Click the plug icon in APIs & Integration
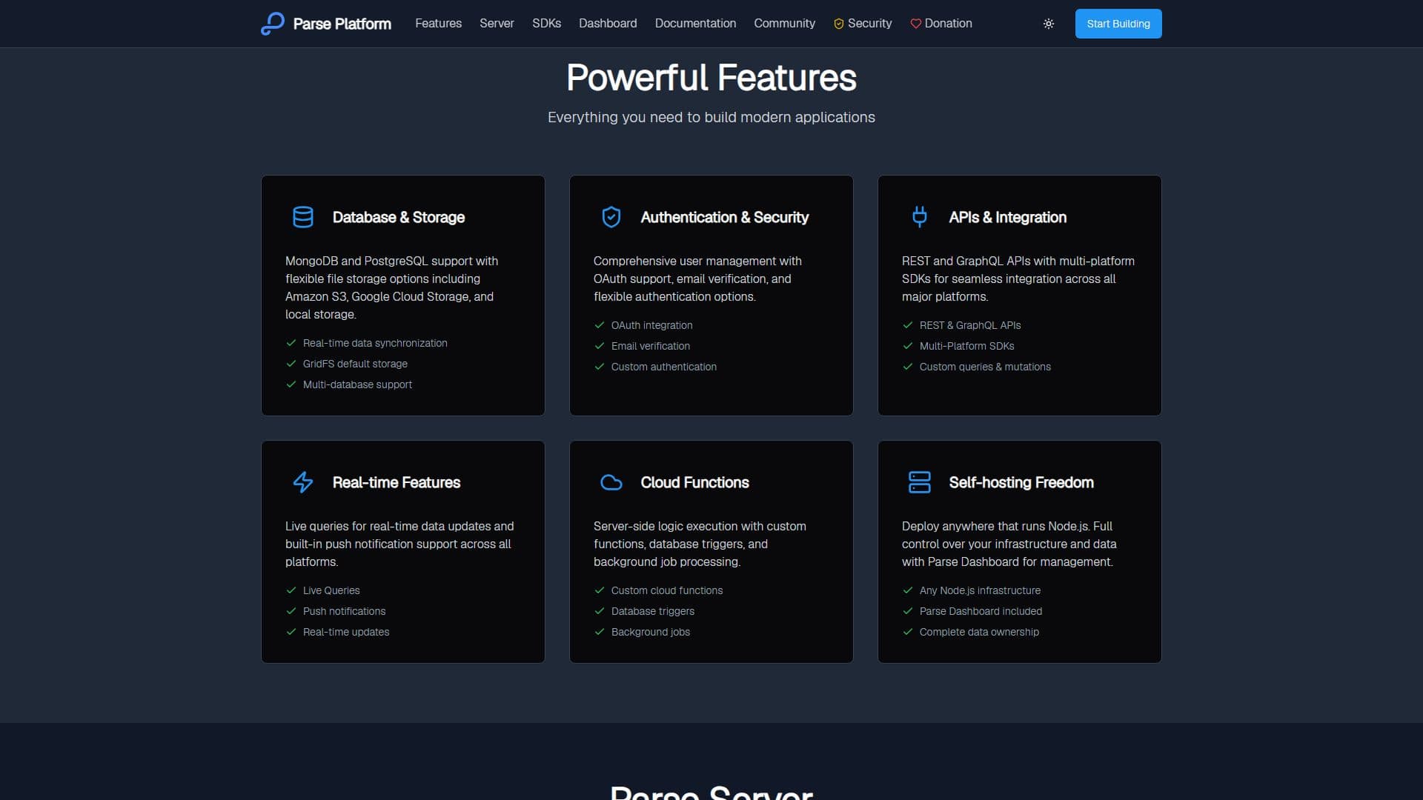 [920, 216]
